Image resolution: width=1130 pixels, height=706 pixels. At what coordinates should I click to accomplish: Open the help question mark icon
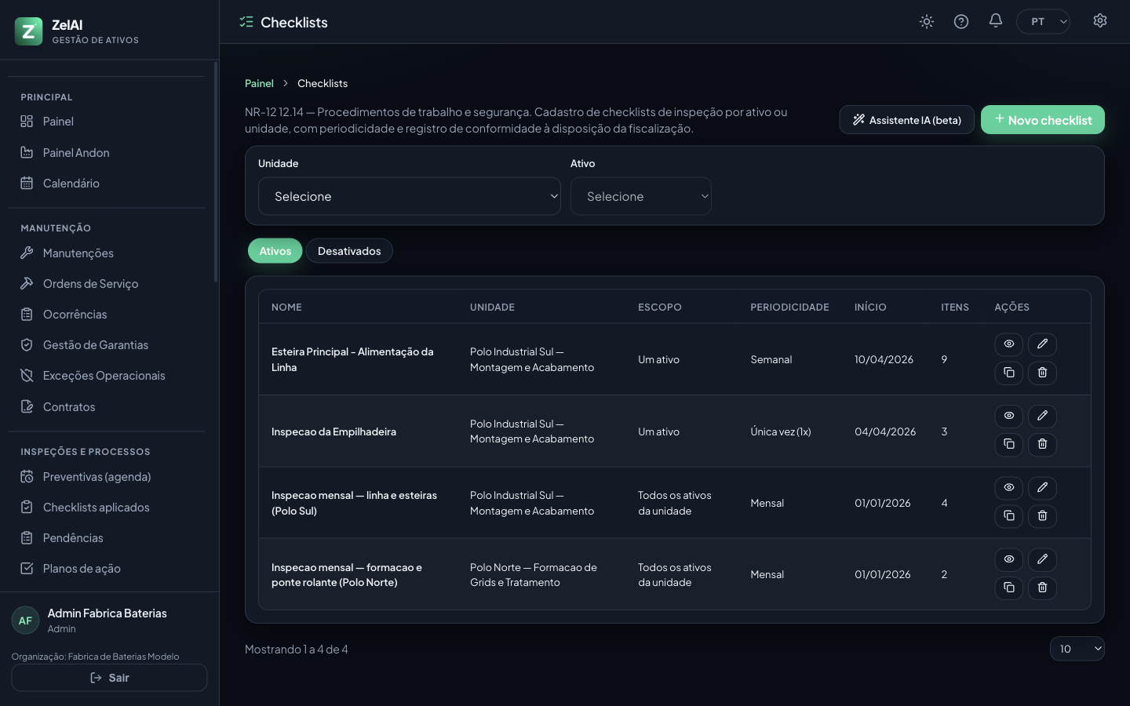[x=961, y=22]
